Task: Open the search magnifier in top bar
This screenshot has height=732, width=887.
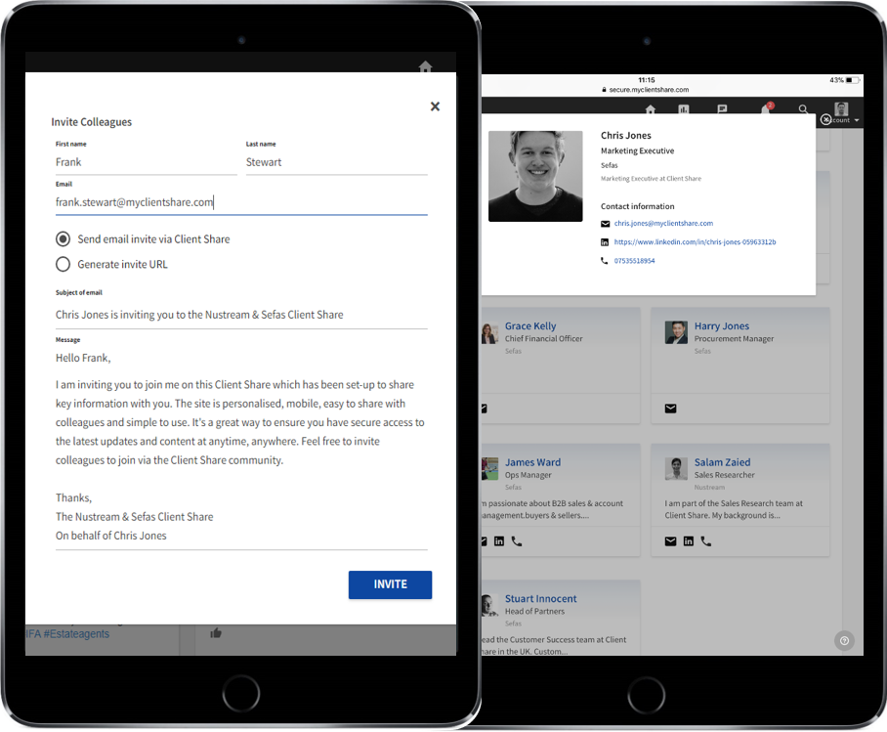Action: click(x=803, y=110)
